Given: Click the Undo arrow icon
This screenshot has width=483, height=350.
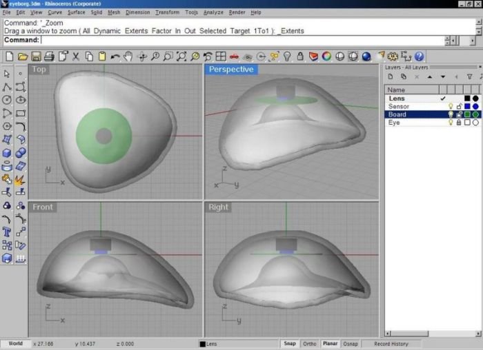Looking at the screenshot, I should [115, 56].
